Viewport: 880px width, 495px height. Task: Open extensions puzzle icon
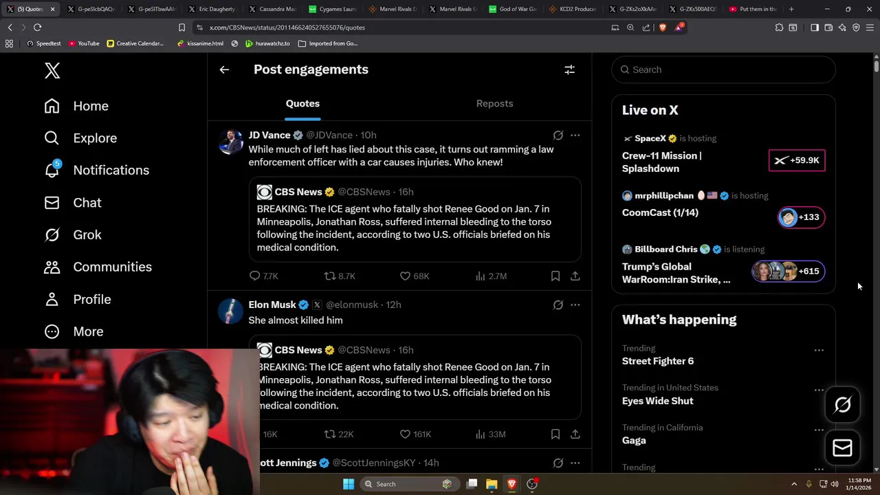pyautogui.click(x=779, y=27)
